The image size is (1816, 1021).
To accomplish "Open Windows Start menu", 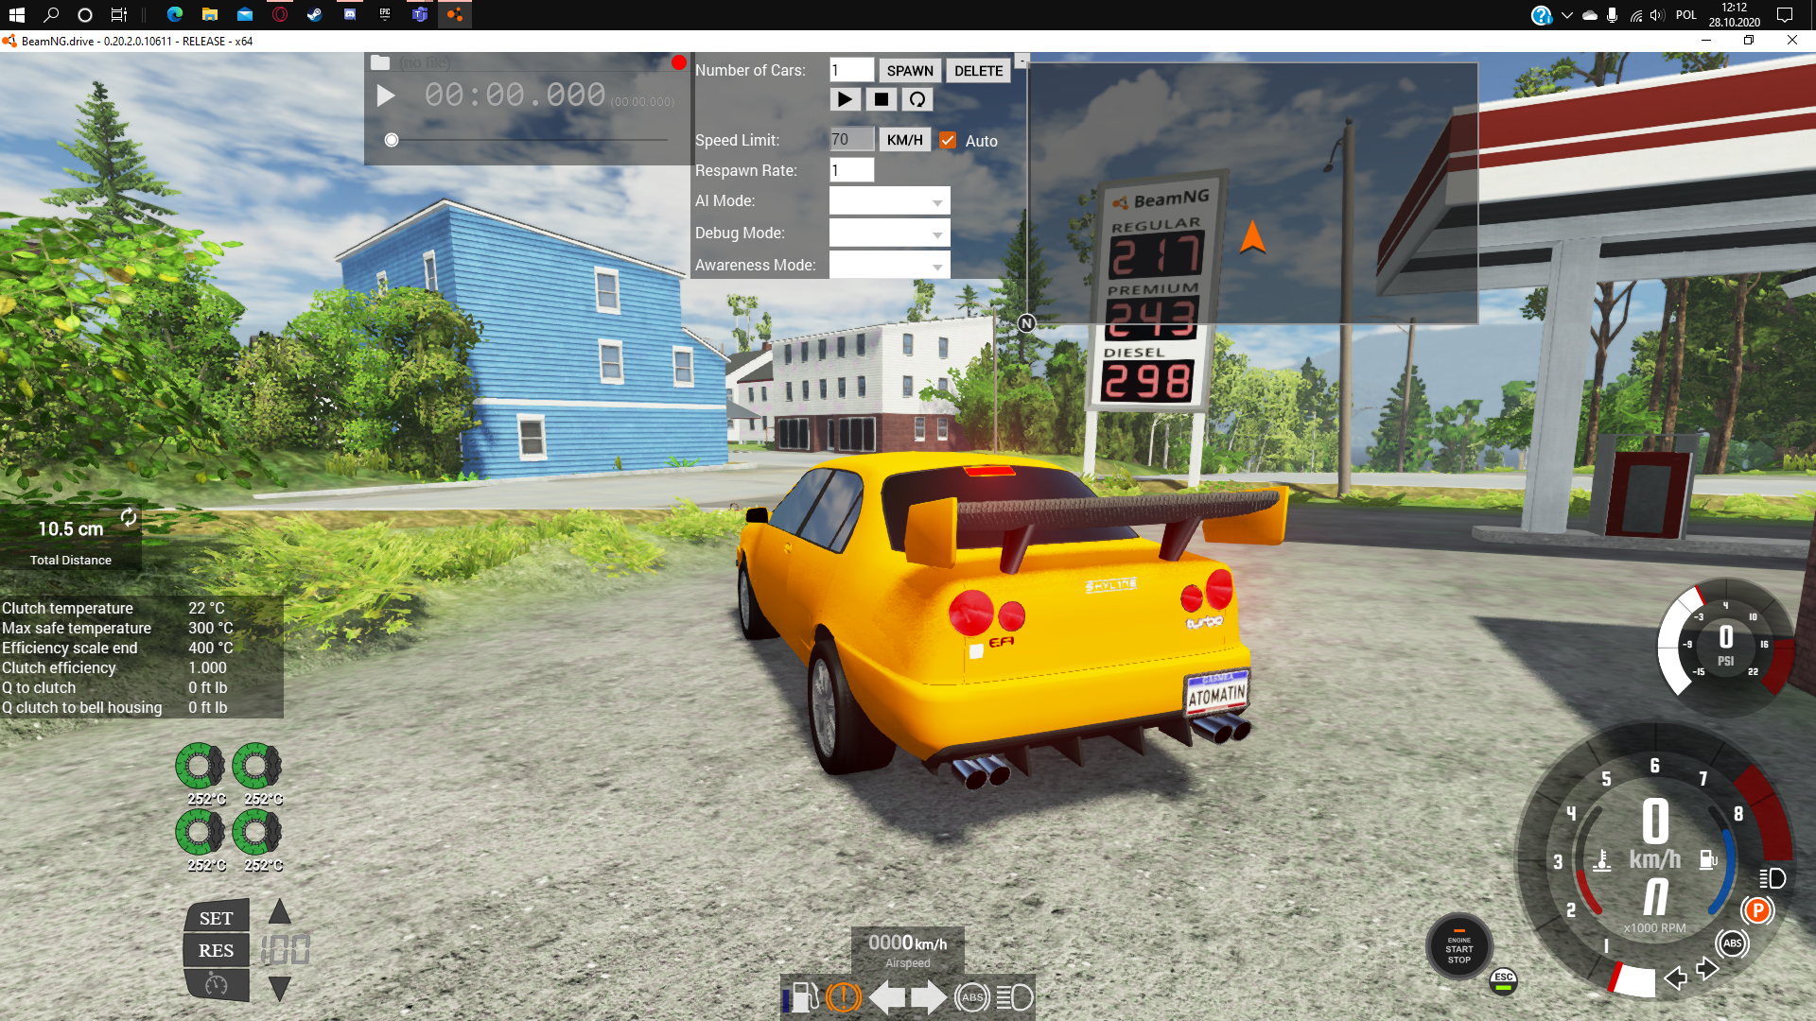I will point(16,14).
